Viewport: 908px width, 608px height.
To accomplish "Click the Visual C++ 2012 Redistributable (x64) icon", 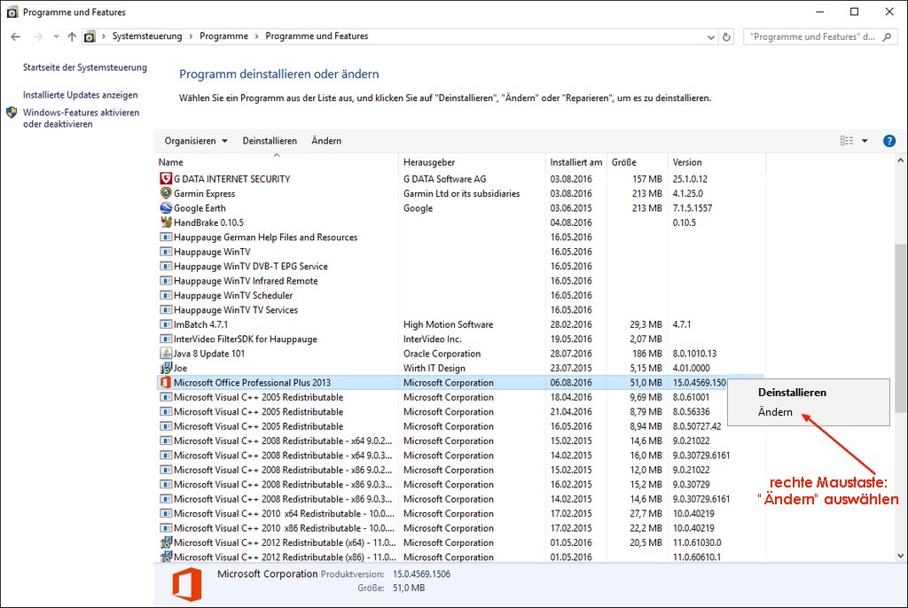I will click(166, 542).
